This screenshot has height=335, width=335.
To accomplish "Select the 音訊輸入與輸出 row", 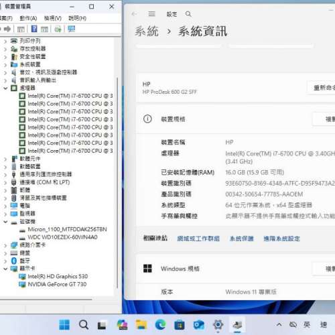I will [38, 80].
